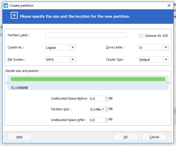The height and width of the screenshot is (146, 176).
Task: Close the Create partition dialog
Action: click(x=169, y=5)
